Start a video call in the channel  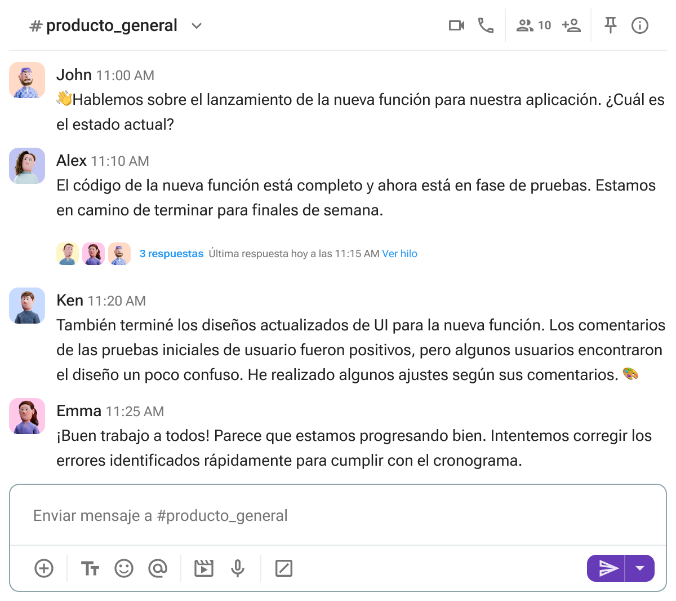tap(456, 25)
